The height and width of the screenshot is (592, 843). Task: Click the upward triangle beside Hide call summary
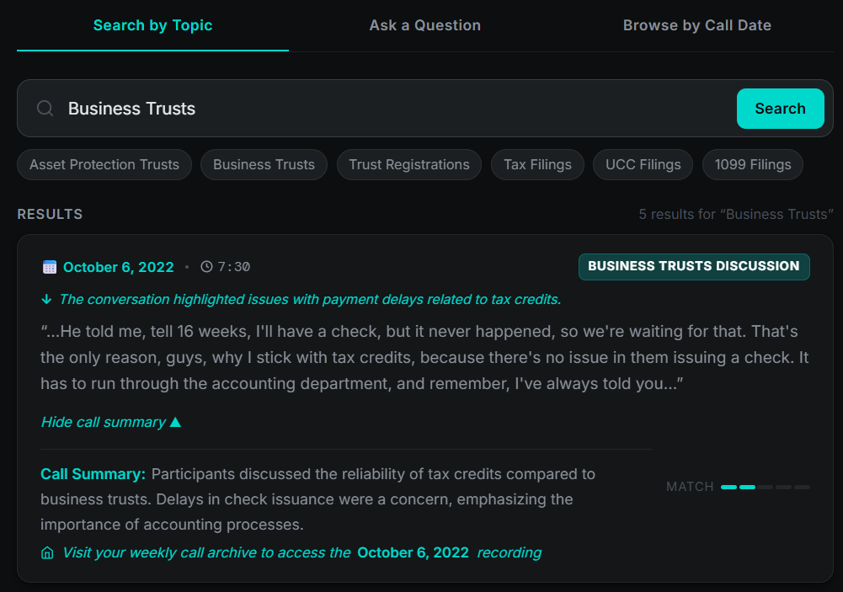tap(175, 422)
